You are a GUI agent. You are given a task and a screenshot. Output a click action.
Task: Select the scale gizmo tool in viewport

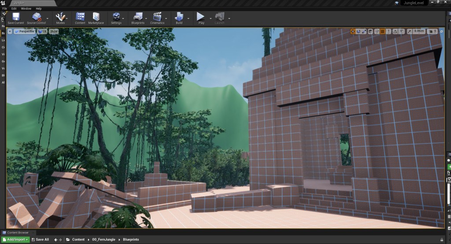pyautogui.click(x=364, y=31)
